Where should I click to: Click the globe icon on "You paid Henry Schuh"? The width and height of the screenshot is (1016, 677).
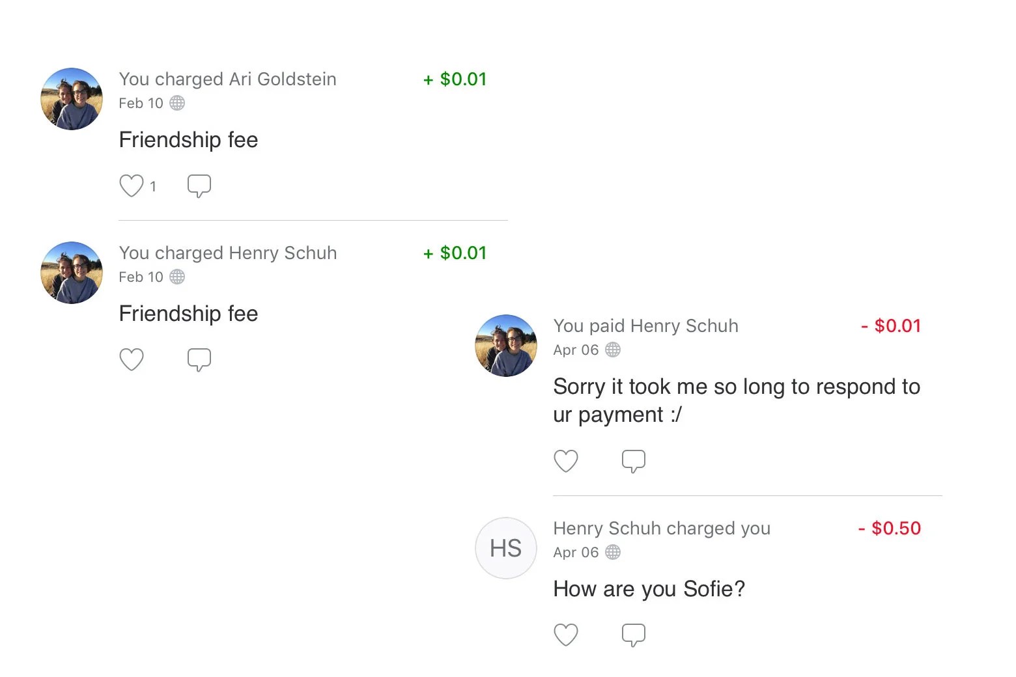pyautogui.click(x=613, y=350)
